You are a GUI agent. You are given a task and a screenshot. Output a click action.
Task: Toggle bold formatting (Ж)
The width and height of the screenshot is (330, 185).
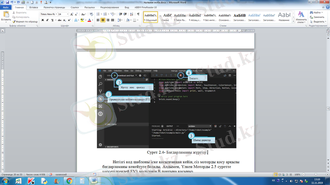(x=43, y=20)
